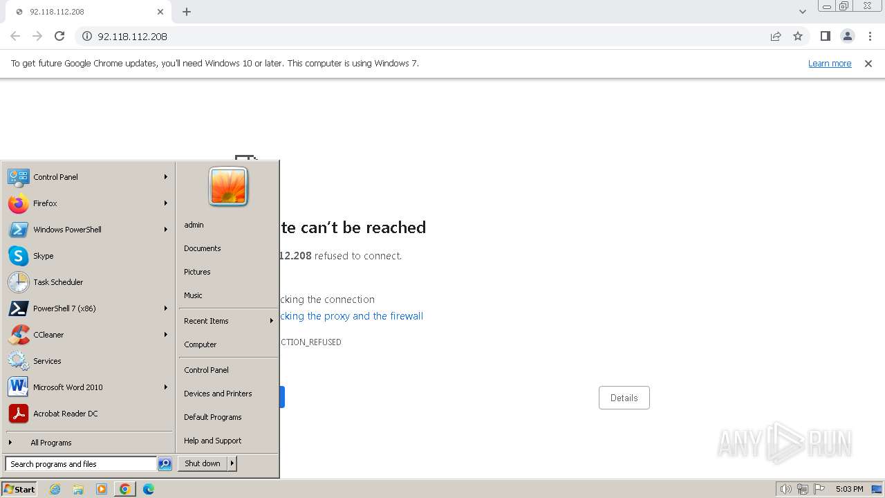Image resolution: width=885 pixels, height=498 pixels.
Task: Open PowerShell 7 (x86) entry
Action: coord(88,308)
